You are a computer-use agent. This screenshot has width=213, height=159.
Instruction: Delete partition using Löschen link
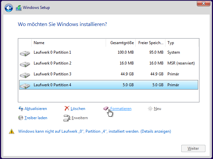[78, 109]
